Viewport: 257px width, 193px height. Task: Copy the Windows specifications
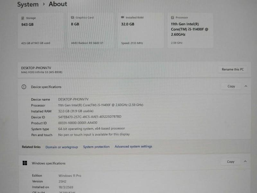coord(231,162)
